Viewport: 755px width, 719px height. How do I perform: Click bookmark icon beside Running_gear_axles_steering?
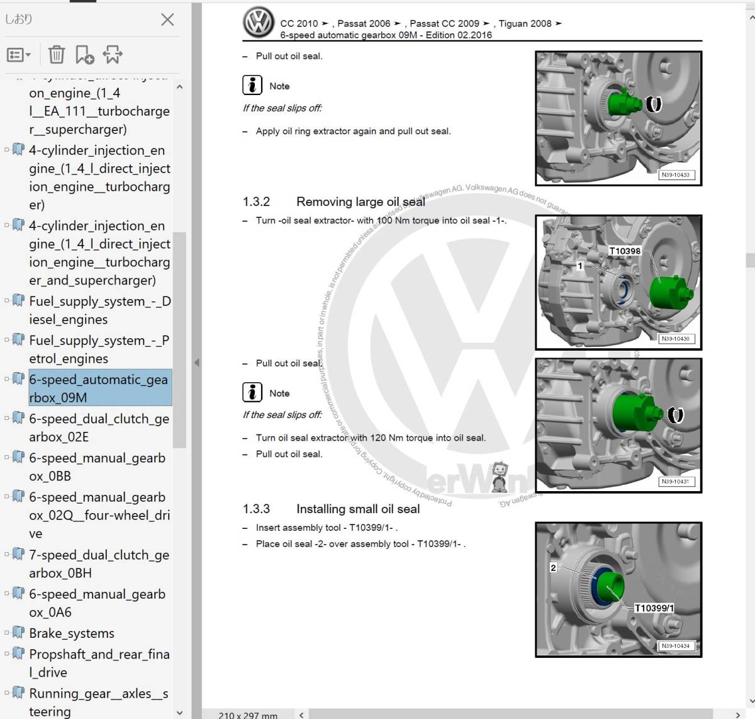(19, 693)
